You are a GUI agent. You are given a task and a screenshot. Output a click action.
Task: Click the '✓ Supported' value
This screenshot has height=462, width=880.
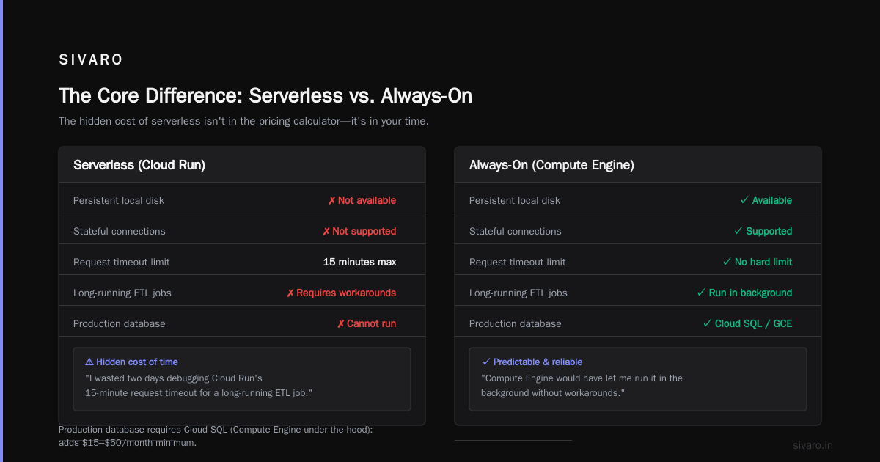[x=763, y=231]
